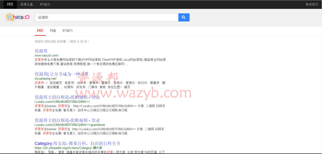This screenshot has width=322, height=154.
Task: Open the WhatsoO logo home link
Action: (x=18, y=17)
